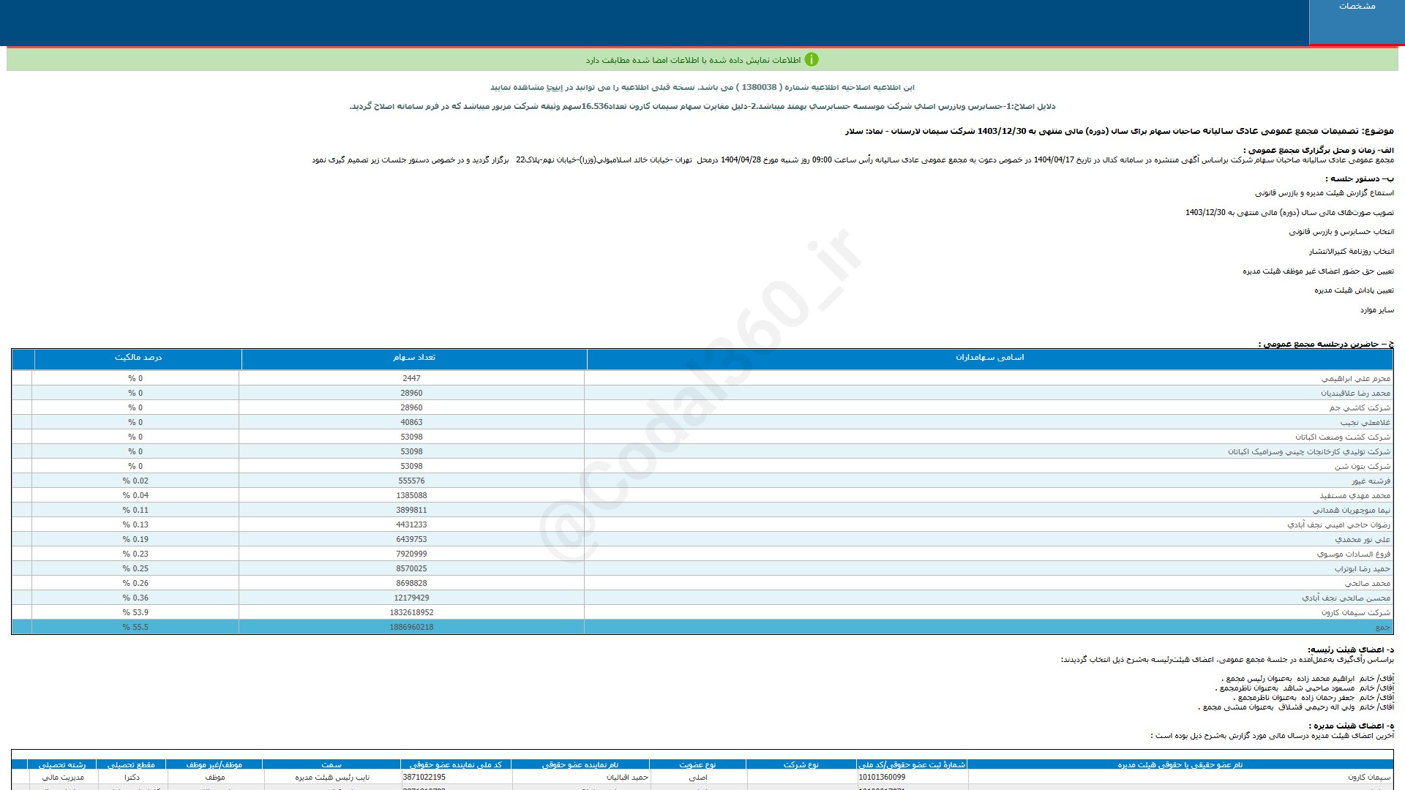This screenshot has height=790, width=1405.
Task: Click share count 2447
Action: (x=411, y=378)
